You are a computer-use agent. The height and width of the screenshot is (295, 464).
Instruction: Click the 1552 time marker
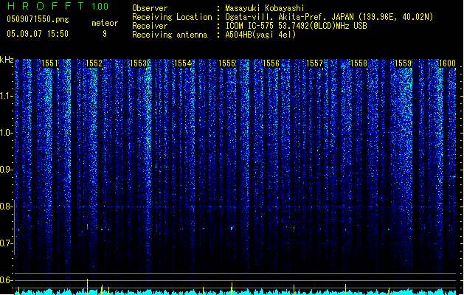coord(94,63)
